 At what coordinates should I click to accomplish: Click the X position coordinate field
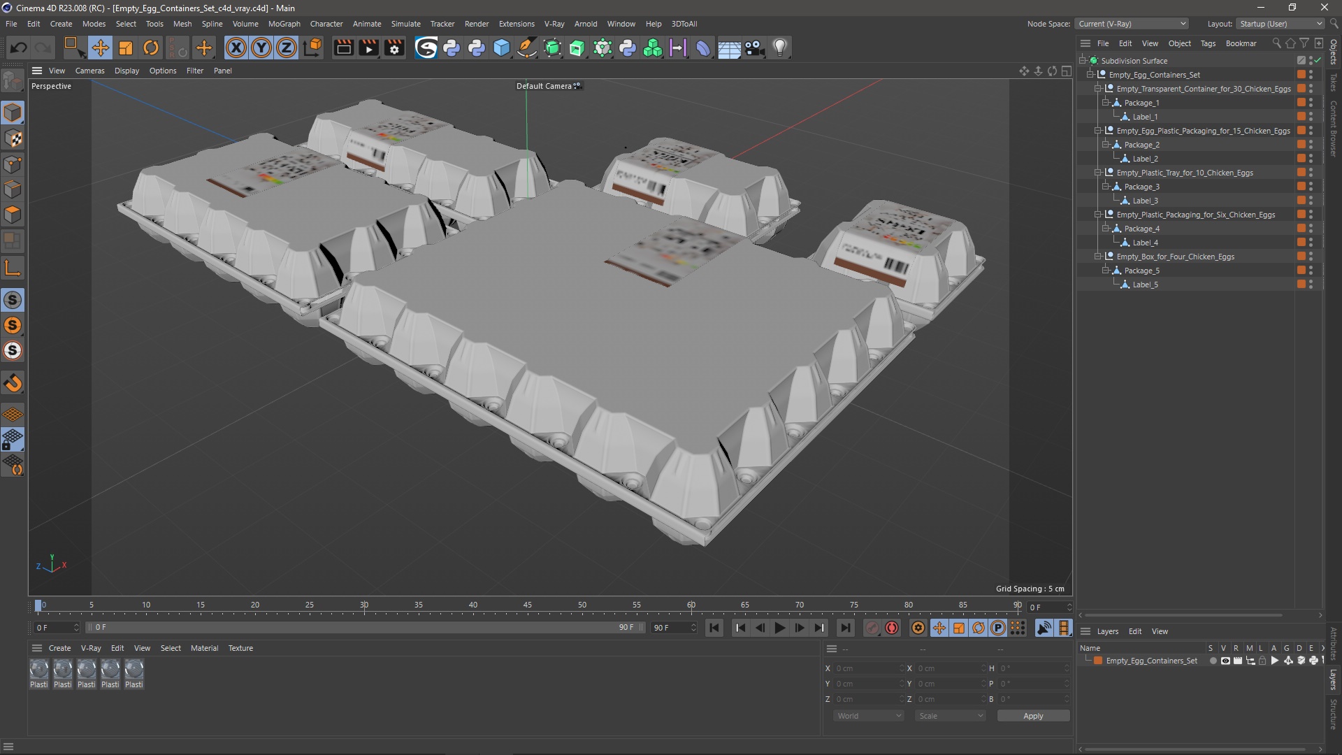870,668
